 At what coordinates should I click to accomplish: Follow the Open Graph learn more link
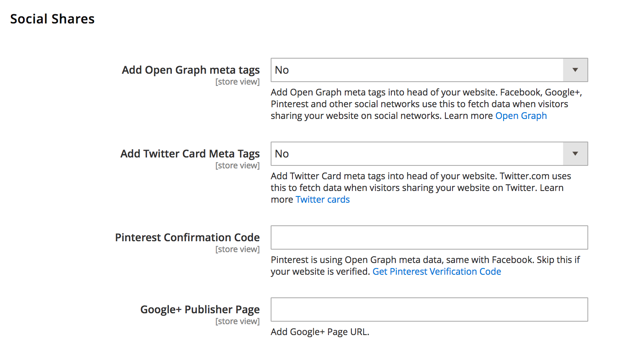tap(521, 116)
